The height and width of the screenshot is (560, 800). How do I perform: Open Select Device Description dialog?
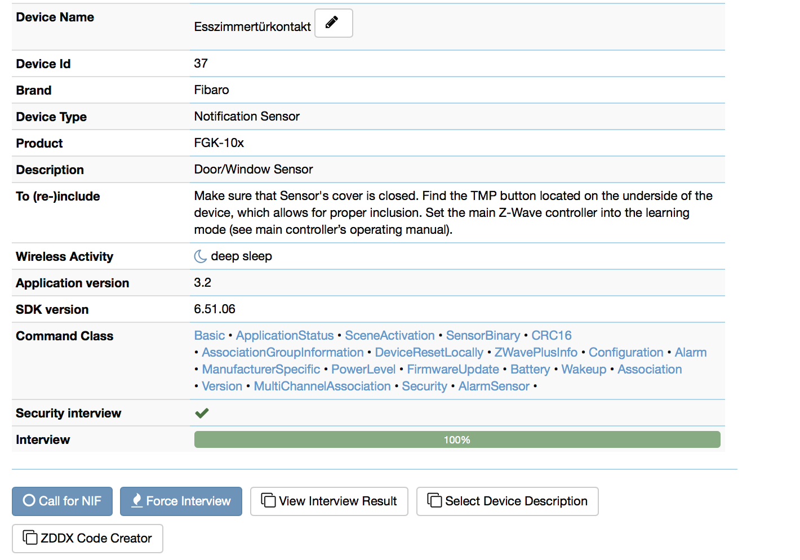click(x=507, y=501)
